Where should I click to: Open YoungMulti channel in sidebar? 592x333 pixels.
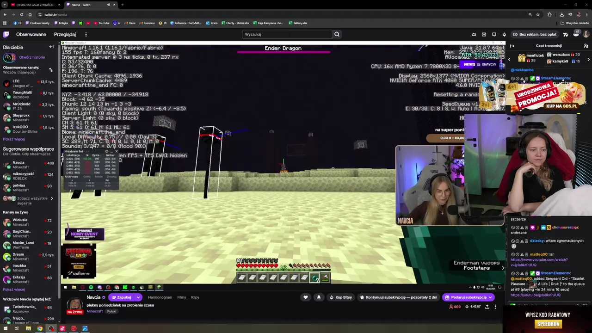(x=30, y=95)
